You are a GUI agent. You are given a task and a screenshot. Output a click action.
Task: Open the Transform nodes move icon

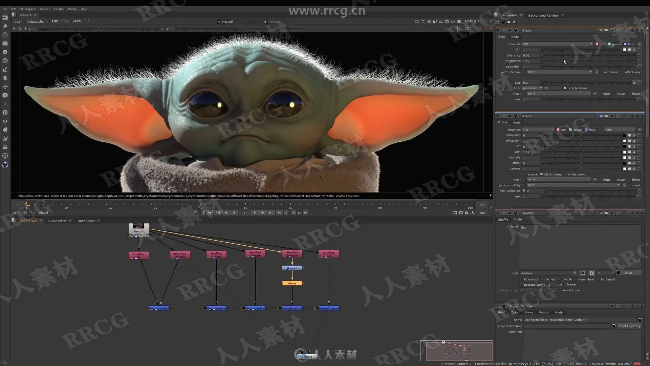pos(5,87)
